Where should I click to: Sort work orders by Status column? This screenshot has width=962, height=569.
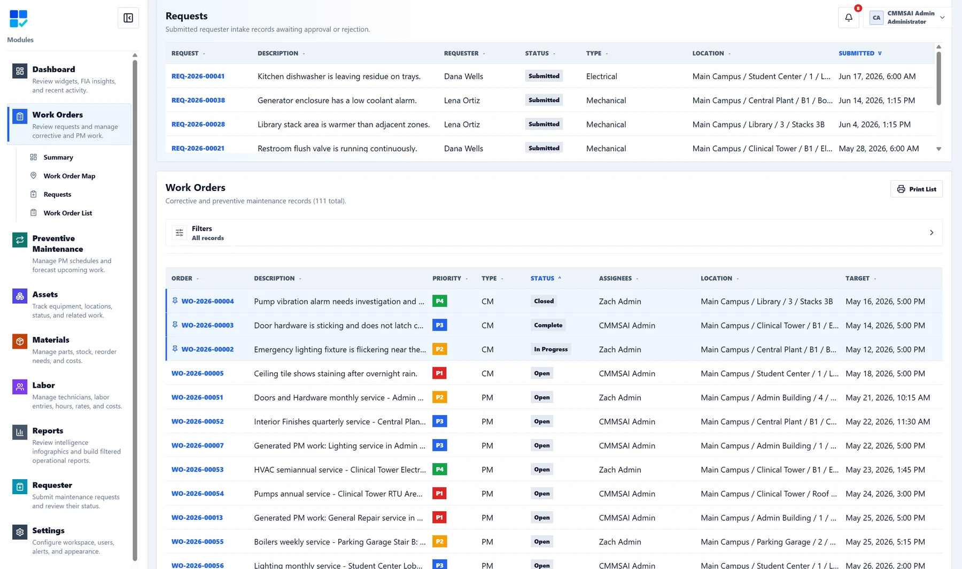546,279
